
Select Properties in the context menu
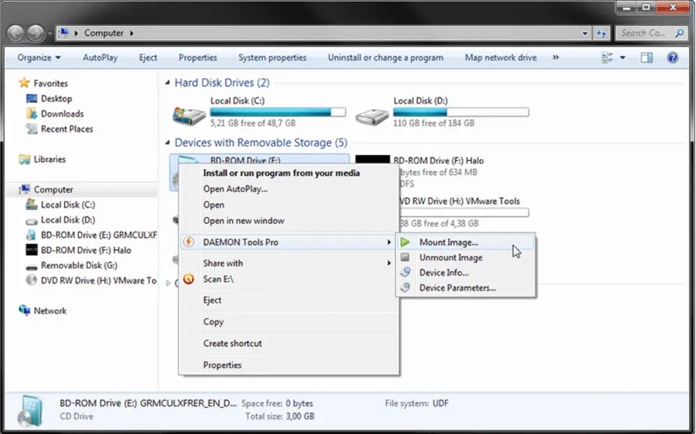pyautogui.click(x=222, y=365)
